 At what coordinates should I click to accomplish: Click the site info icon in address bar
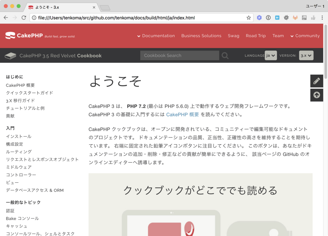(34, 18)
